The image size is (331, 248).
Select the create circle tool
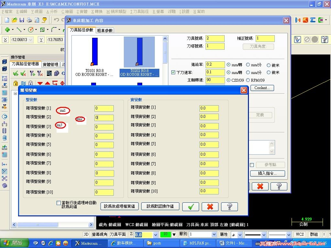31,30
